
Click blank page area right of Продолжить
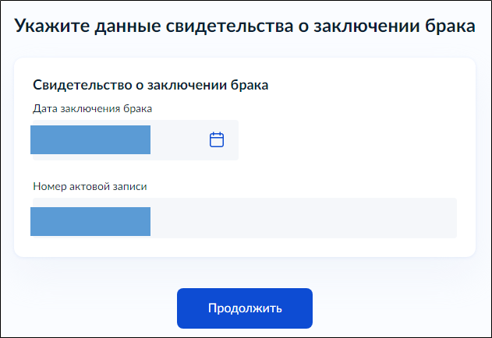[x=398, y=308]
